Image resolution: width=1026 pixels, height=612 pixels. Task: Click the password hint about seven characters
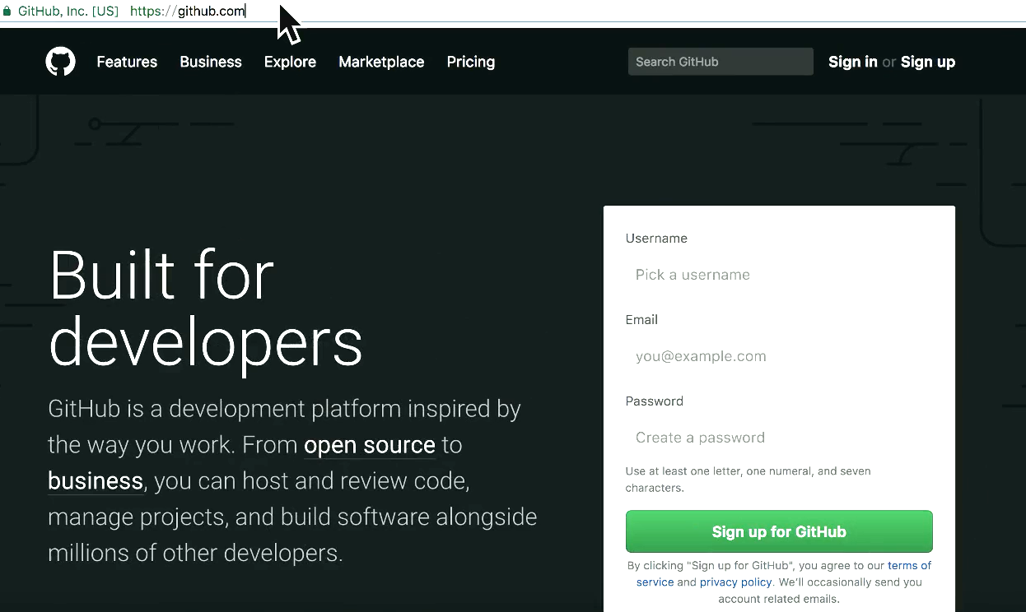coord(748,480)
